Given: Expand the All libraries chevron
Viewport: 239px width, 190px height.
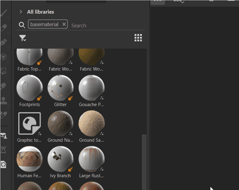Looking at the screenshot, I should [21, 12].
